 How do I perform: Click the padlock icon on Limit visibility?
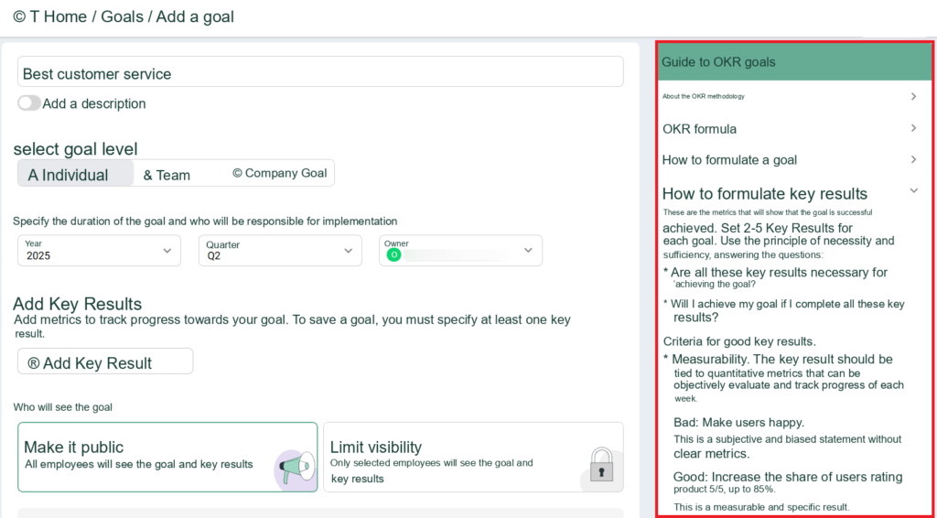601,465
